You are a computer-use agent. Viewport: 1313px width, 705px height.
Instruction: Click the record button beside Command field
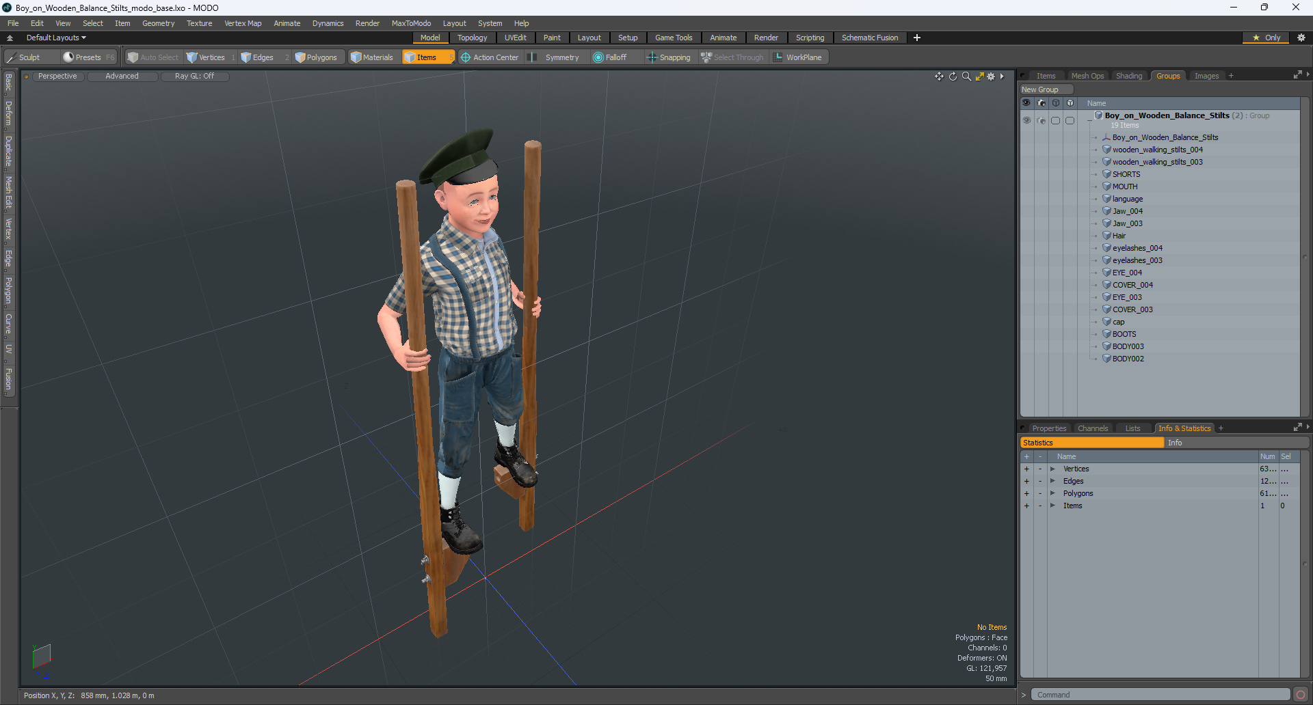pos(1301,695)
